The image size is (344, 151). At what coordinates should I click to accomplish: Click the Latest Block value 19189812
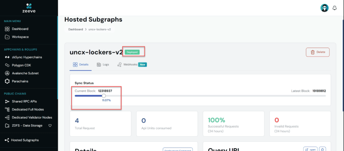319,91
